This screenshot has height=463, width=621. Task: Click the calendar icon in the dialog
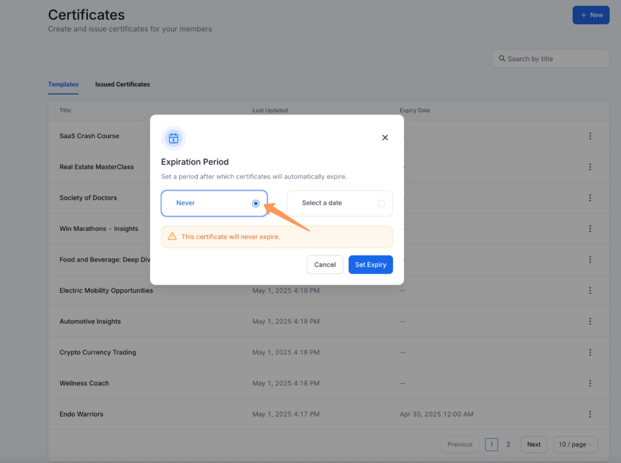point(174,139)
